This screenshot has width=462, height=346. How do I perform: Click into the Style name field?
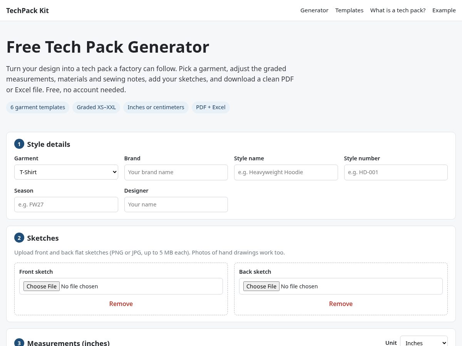click(286, 172)
